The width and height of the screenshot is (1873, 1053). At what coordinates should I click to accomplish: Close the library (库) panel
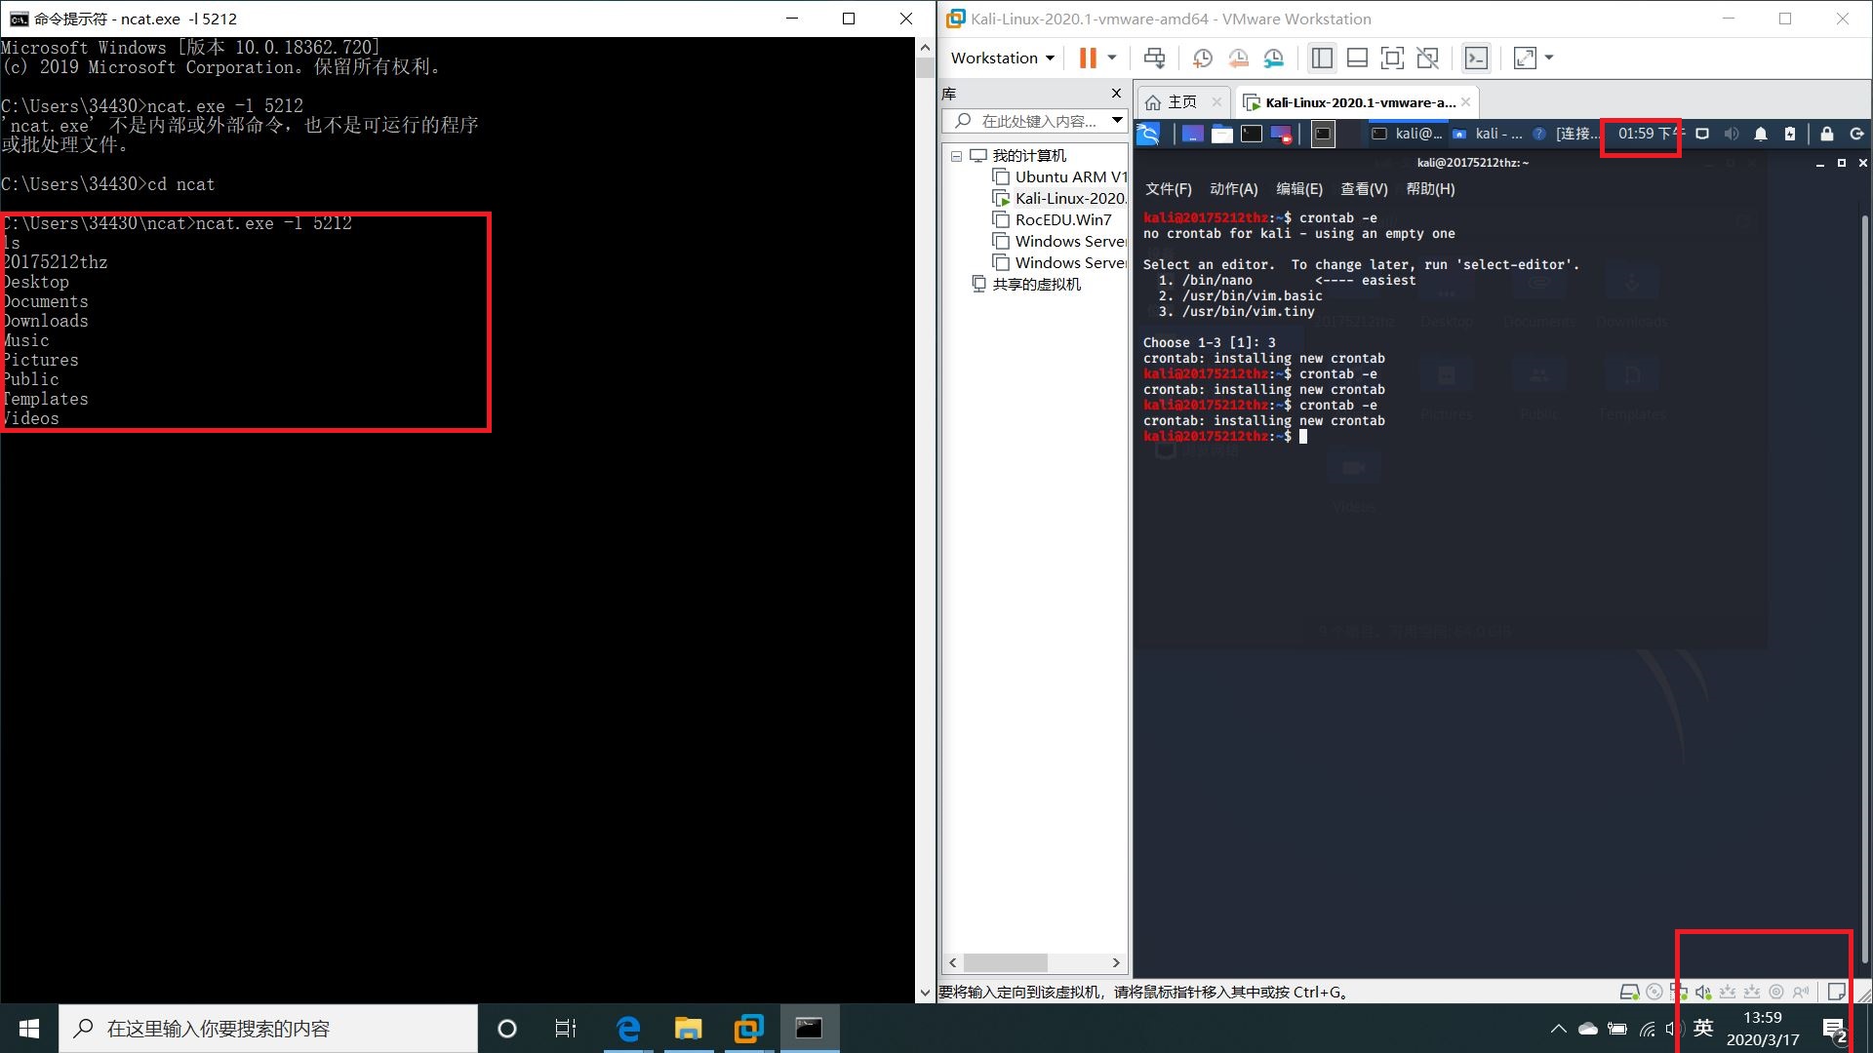click(x=1116, y=93)
